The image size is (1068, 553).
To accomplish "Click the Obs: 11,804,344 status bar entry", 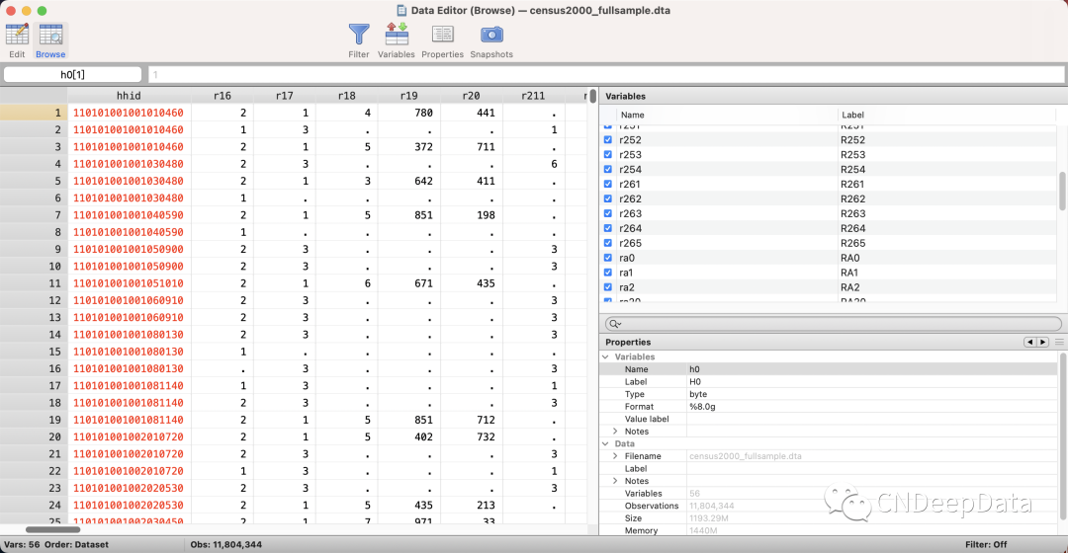I will (225, 544).
